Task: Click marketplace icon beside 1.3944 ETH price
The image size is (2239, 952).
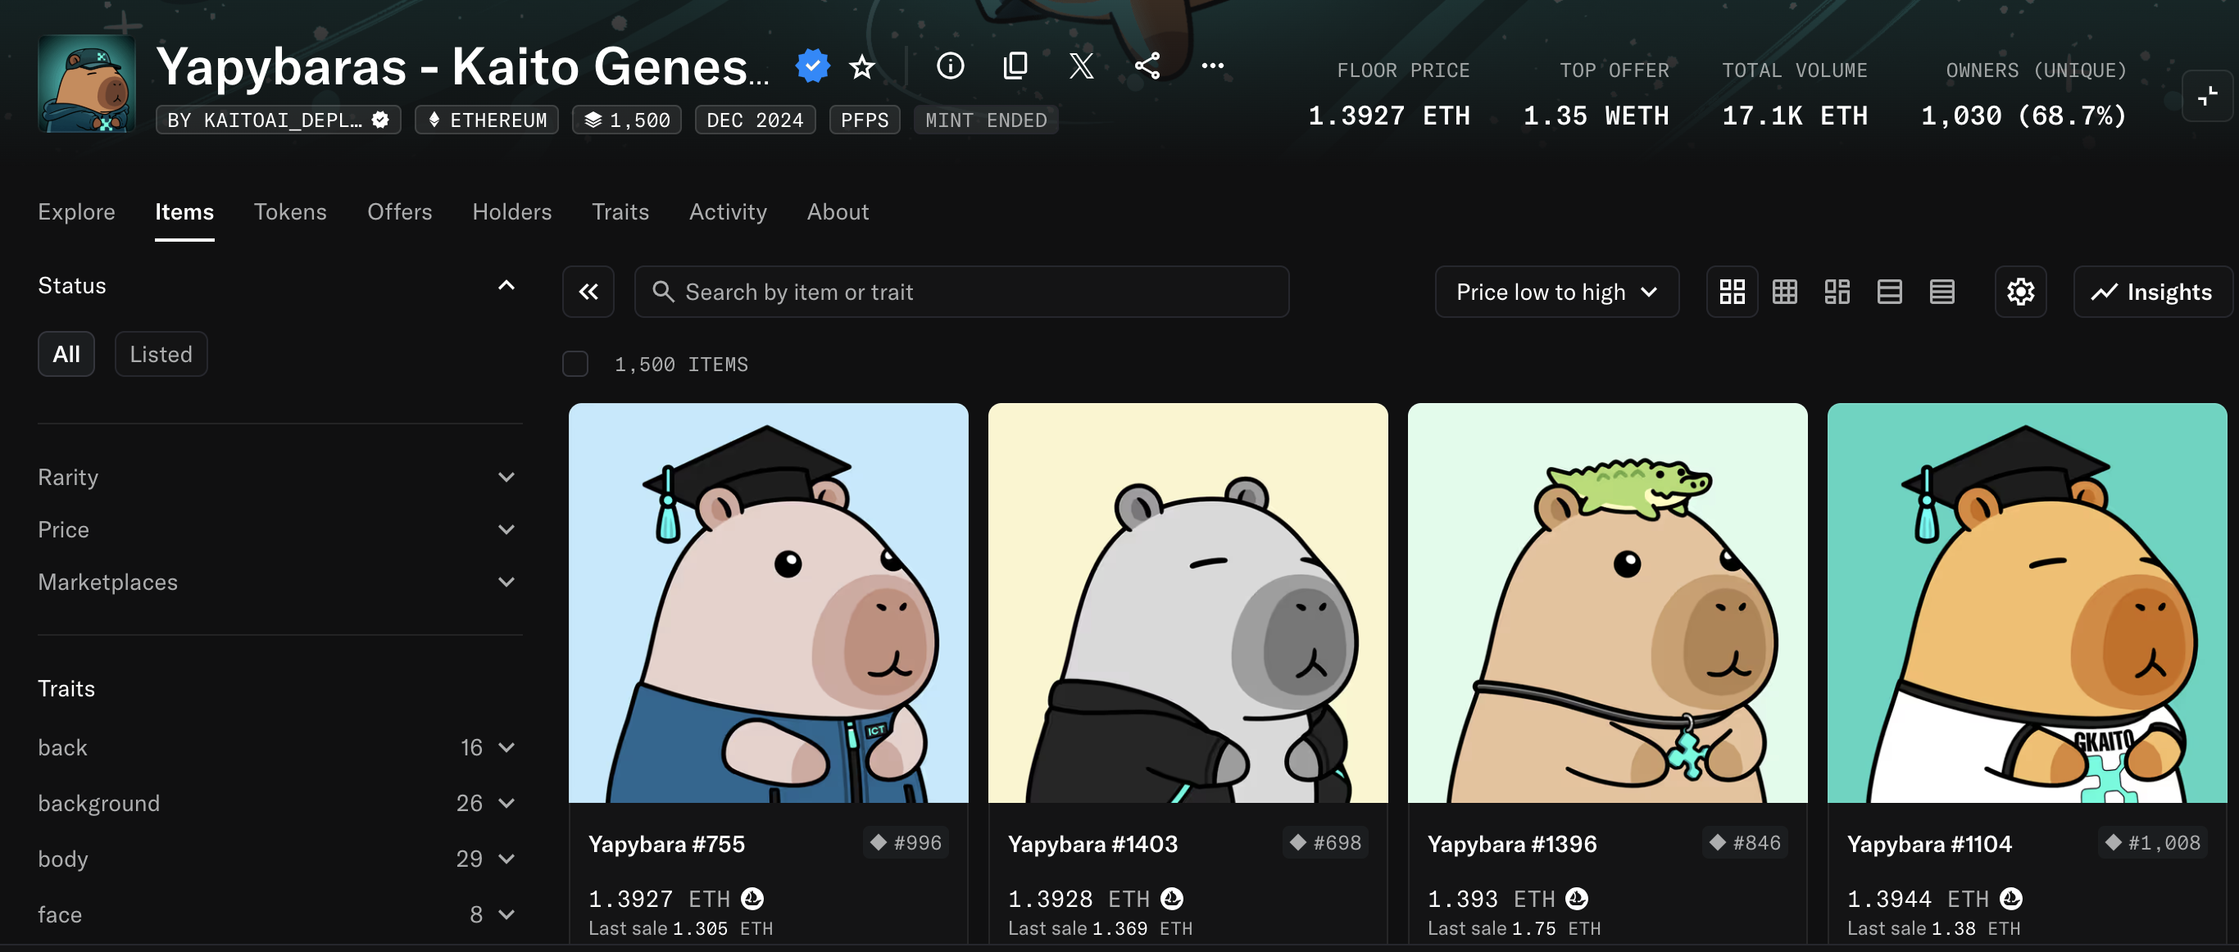Action: pos(2010,898)
